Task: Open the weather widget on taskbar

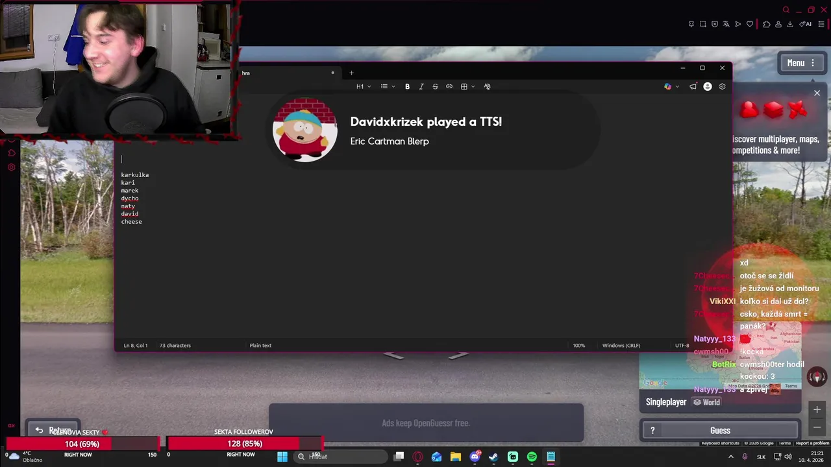Action: (x=25, y=457)
